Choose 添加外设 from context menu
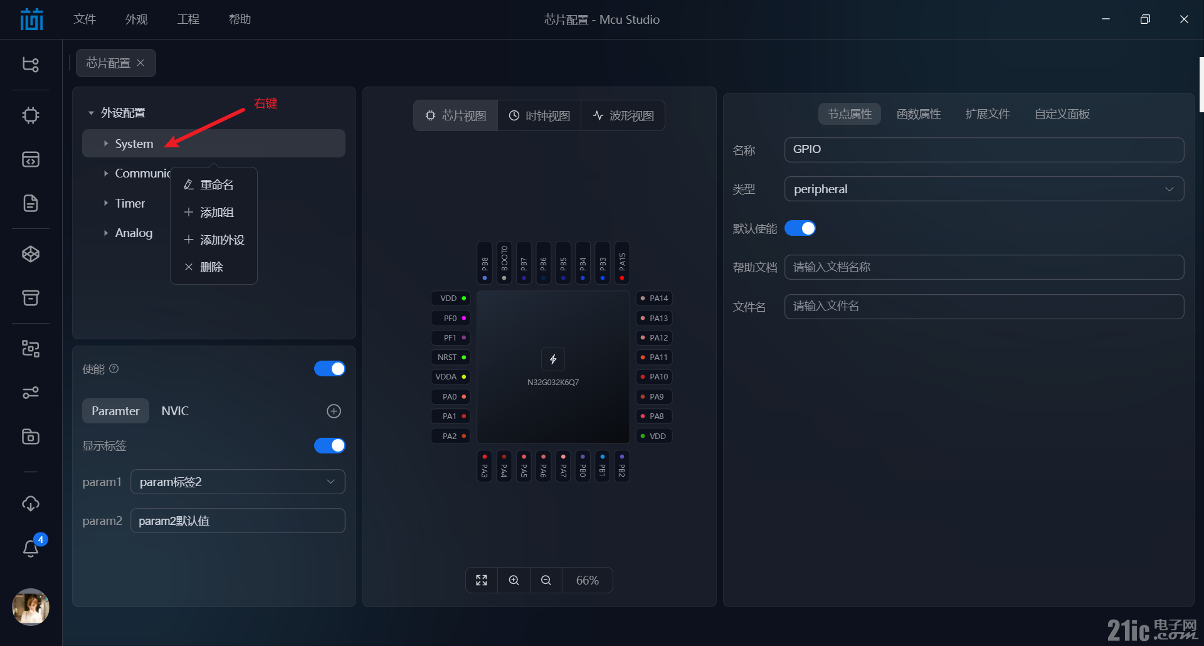Viewport: 1204px width, 646px height. tap(214, 240)
